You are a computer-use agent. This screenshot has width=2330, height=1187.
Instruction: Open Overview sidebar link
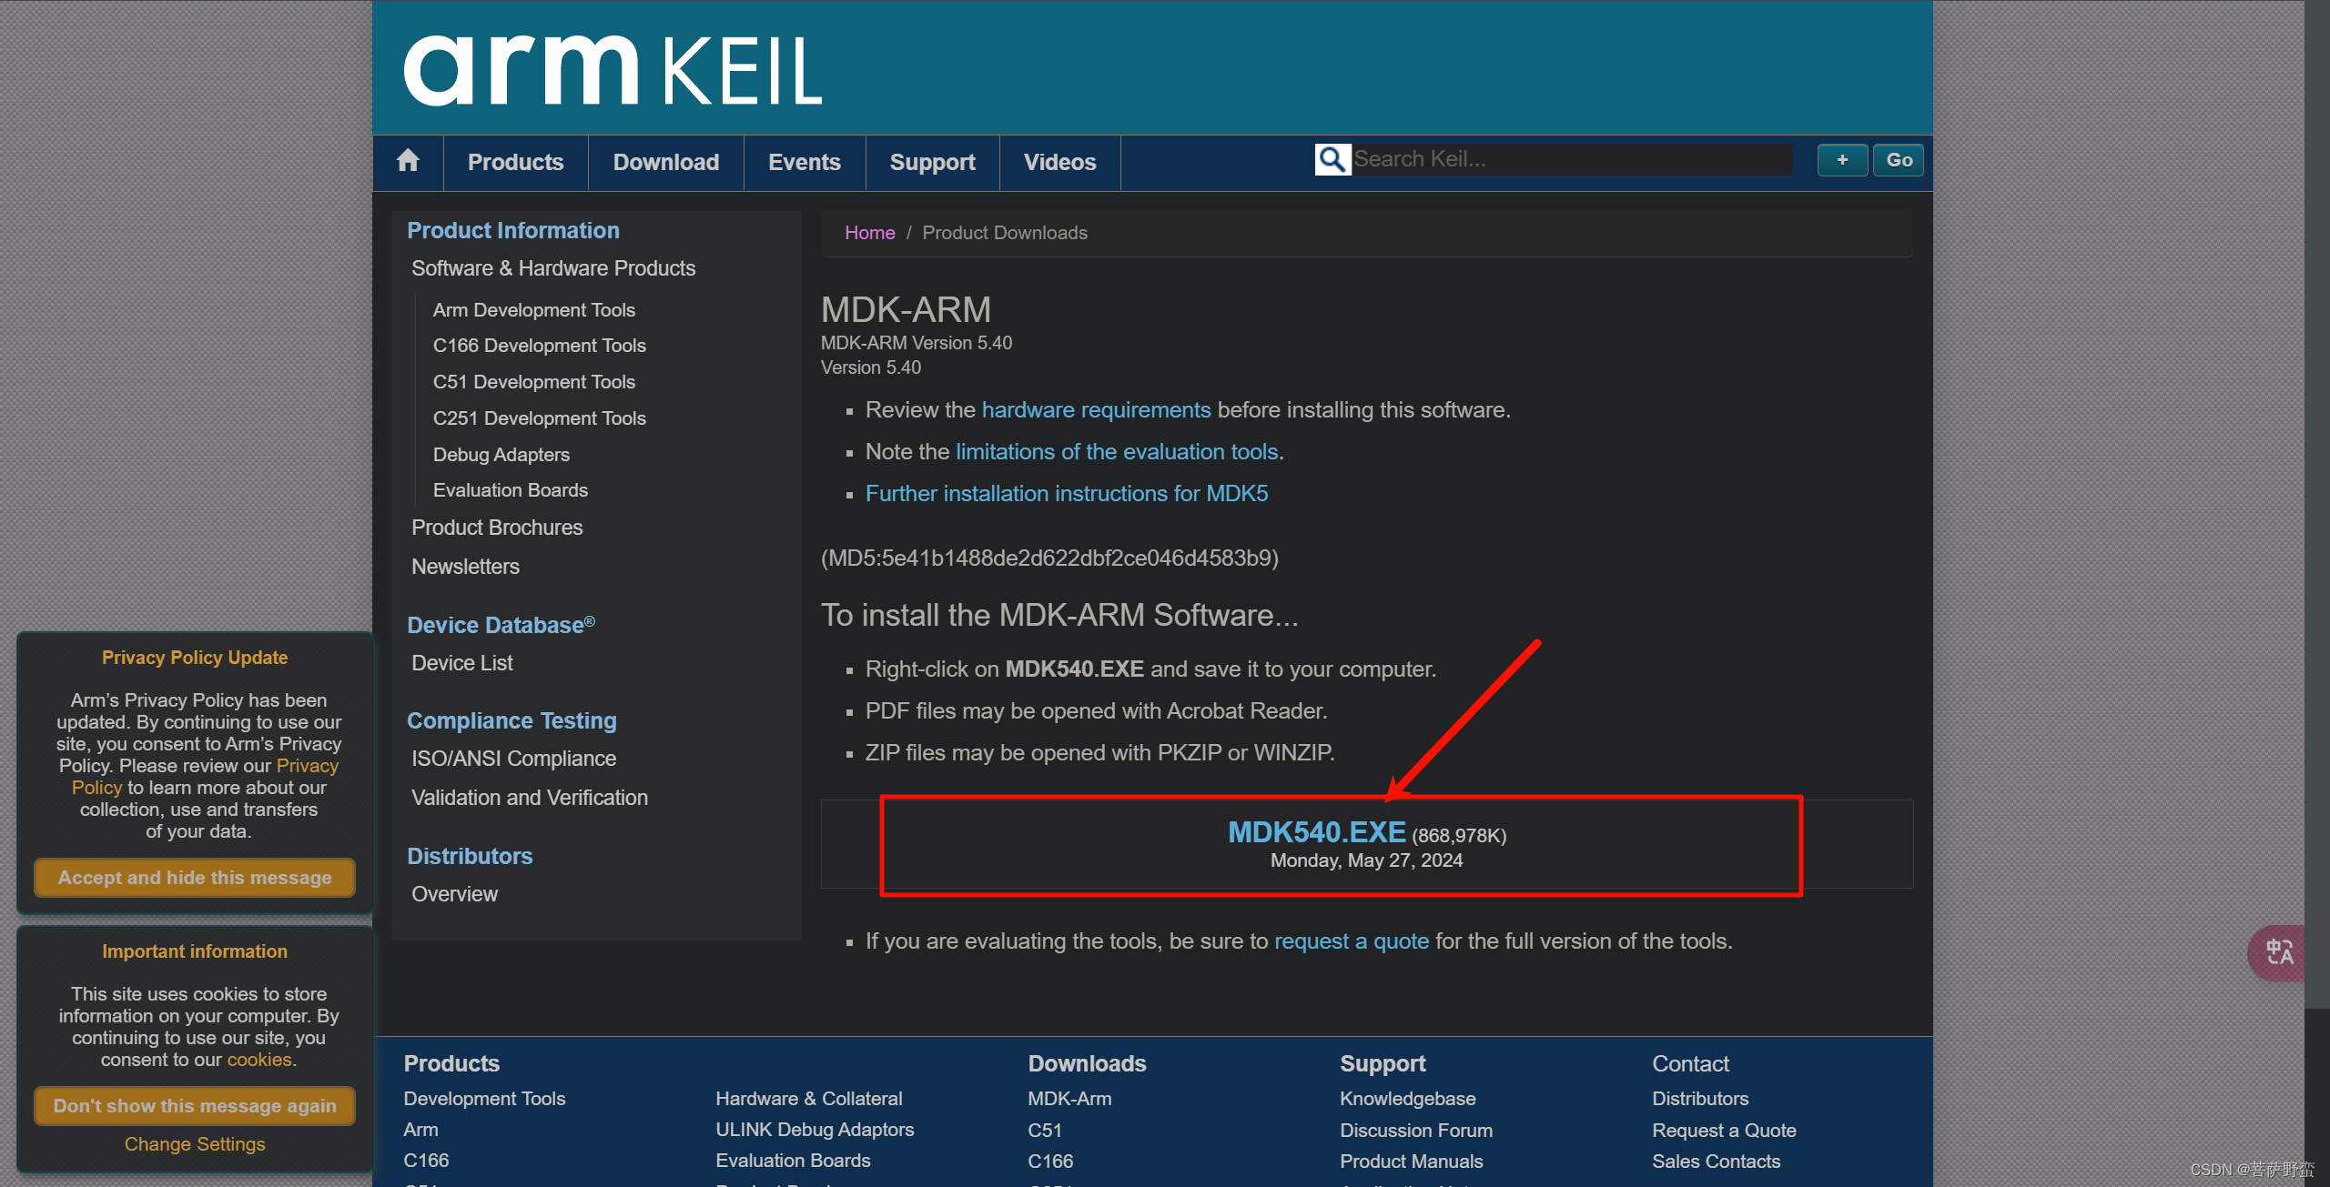tap(454, 894)
